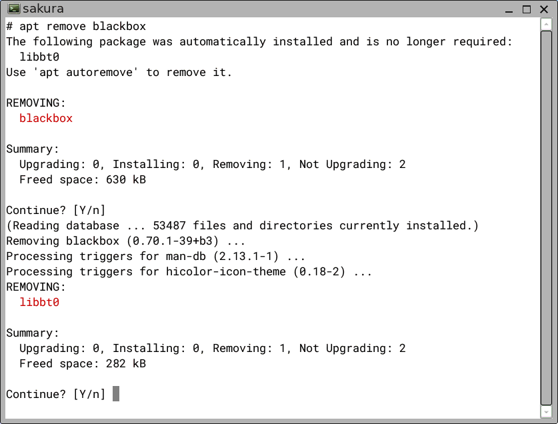Click the 'Reading database' output line
Viewport: 558px width, 424px height.
coord(243,226)
